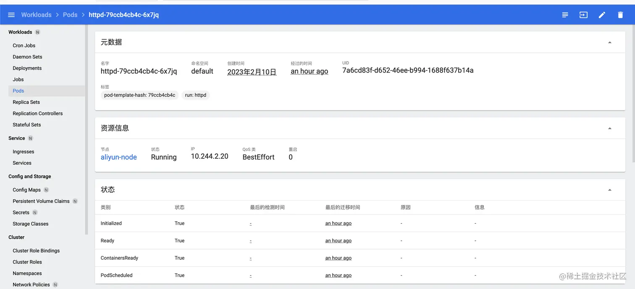Click label chip pod-template-hash: 79ccb4cb4c
Screen dimensions: 635x289
click(140, 95)
